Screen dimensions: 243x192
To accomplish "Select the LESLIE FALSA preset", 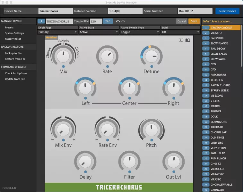I will pyautogui.click(x=221, y=54).
